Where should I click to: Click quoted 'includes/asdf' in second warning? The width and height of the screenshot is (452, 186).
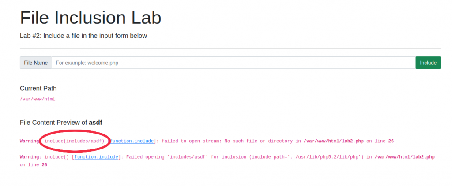tap(198, 157)
